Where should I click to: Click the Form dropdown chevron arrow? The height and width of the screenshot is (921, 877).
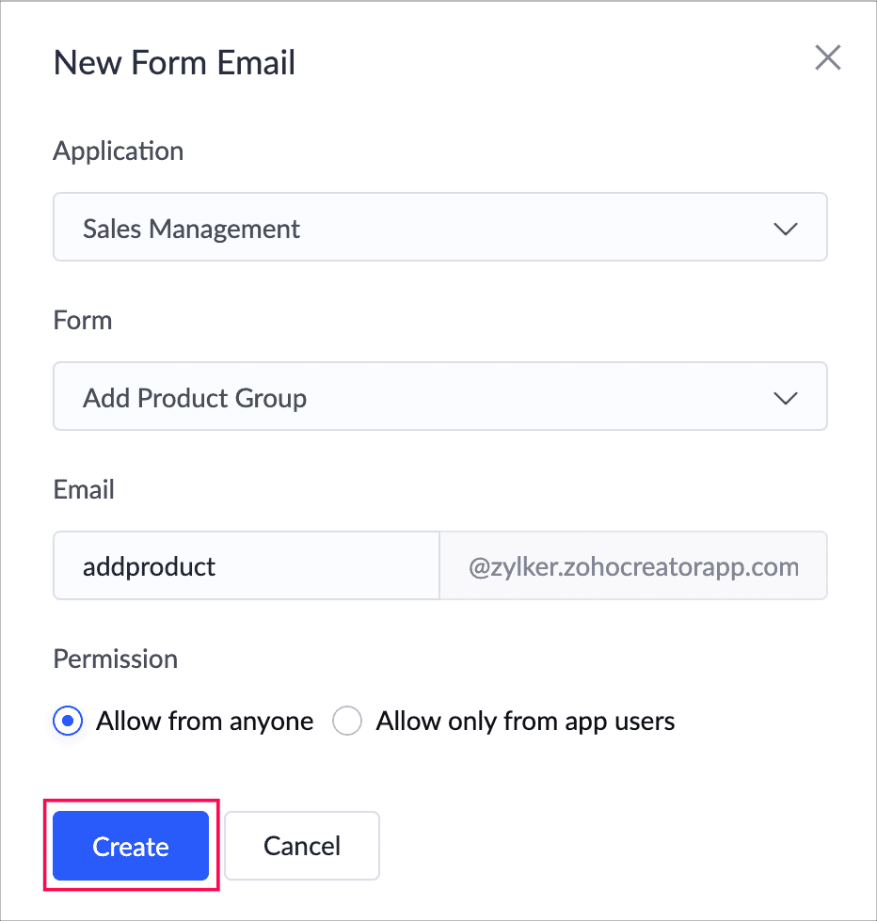785,398
